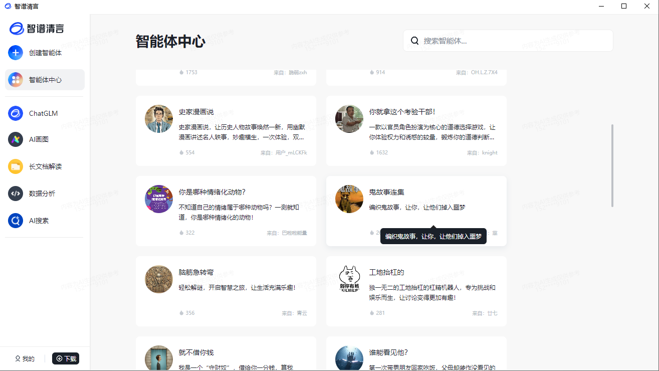Click the search magnifier icon
This screenshot has width=659, height=371.
414,40
